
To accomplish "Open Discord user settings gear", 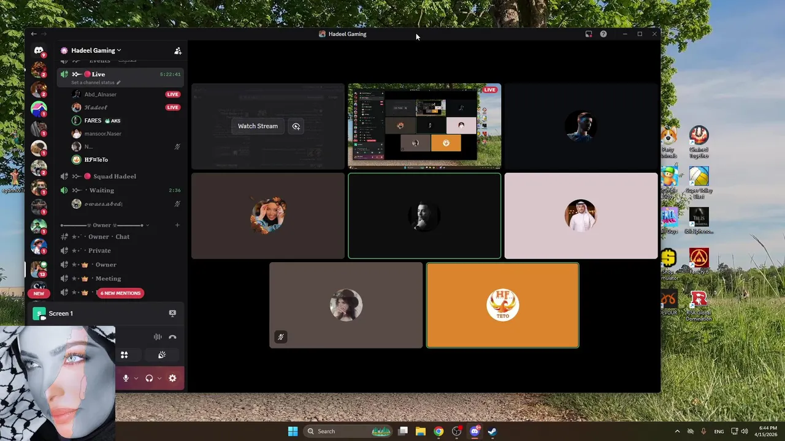I will [172, 379].
